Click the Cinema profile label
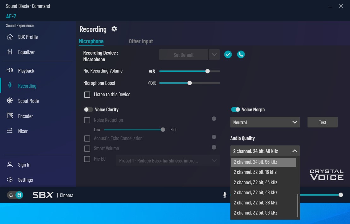The image size is (350, 224). click(x=67, y=195)
